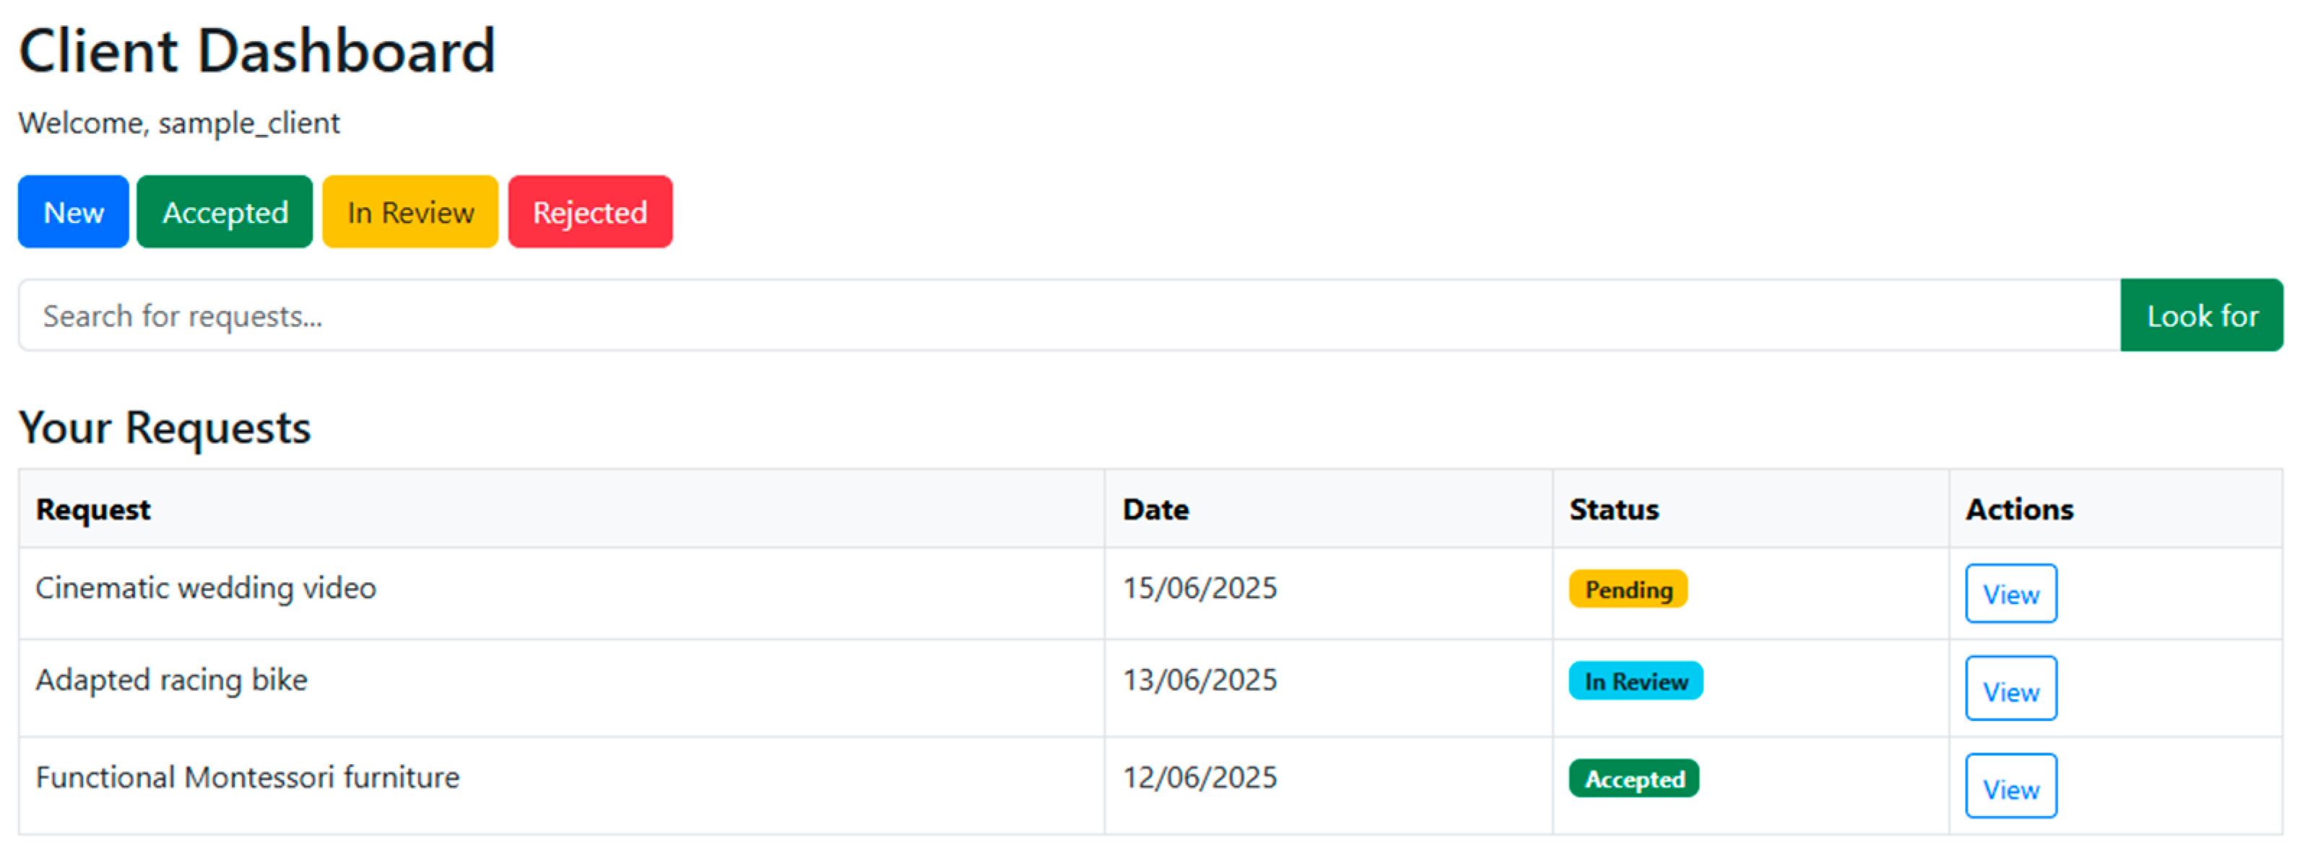Select the yellow In Review filter button
Screen dimensions: 2305x860
point(410,212)
